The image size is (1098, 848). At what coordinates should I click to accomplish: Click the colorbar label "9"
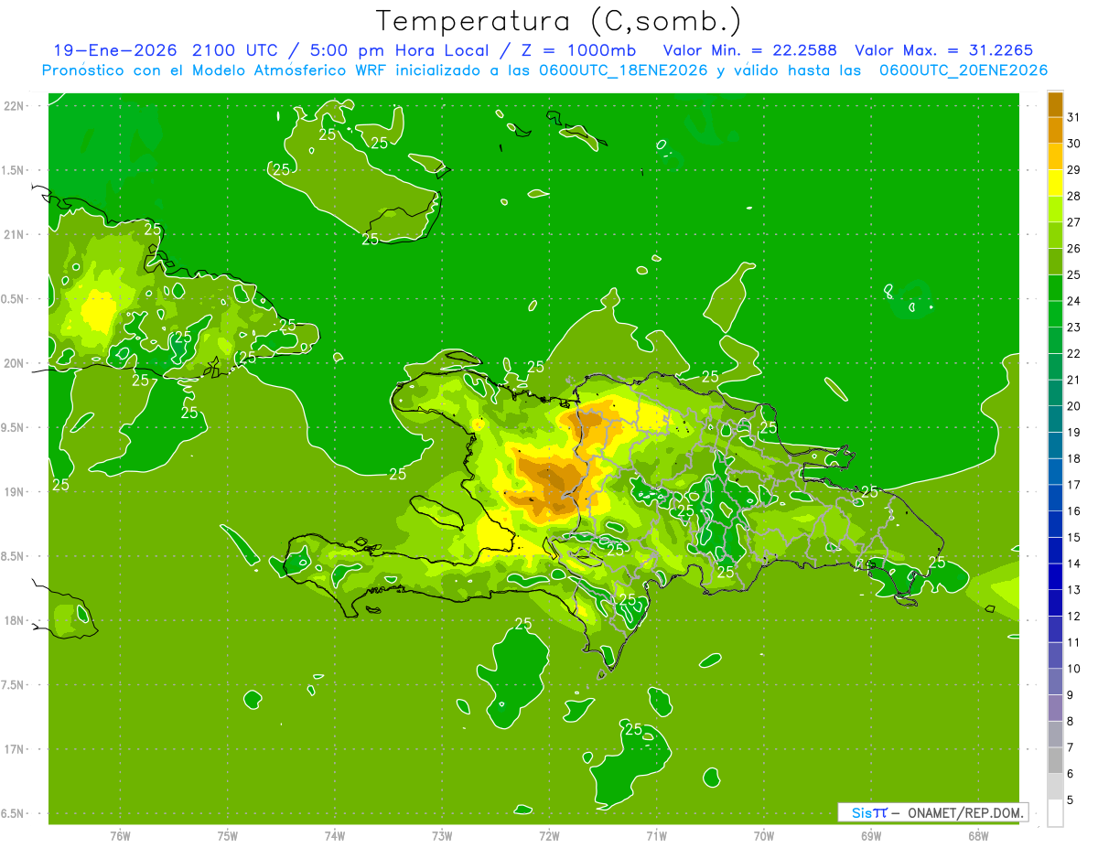point(1071,694)
